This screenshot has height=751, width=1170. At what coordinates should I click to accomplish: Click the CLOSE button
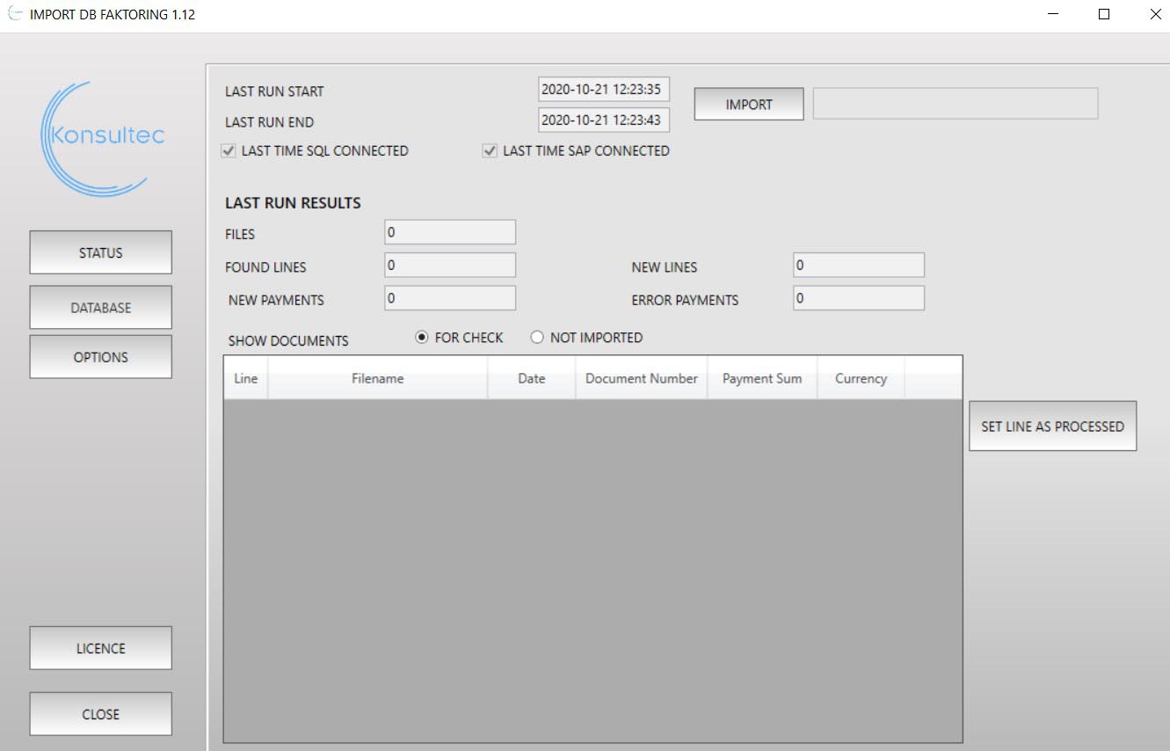pos(101,714)
